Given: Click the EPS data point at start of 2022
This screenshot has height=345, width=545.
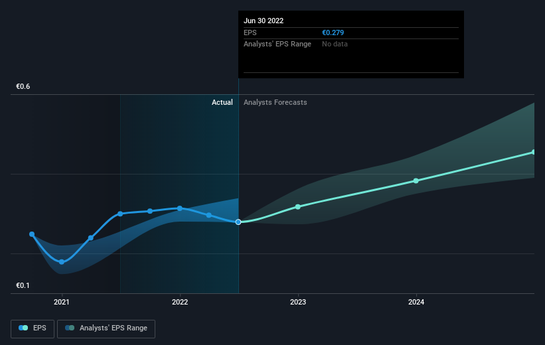Looking at the screenshot, I should pyautogui.click(x=180, y=208).
